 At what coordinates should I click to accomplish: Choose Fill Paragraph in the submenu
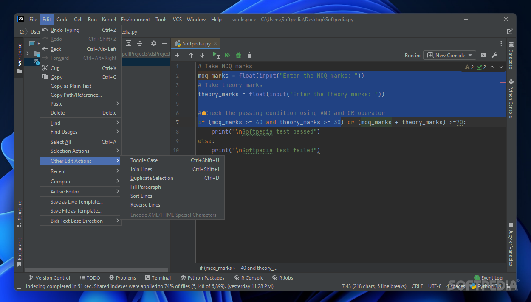(x=172, y=187)
